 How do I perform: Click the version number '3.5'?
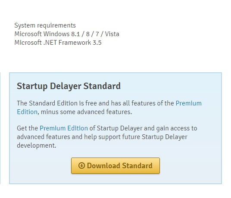point(97,43)
